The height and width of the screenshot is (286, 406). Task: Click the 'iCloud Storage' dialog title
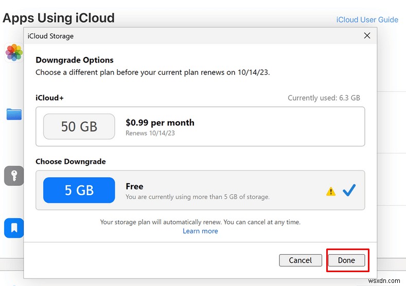[50, 36]
